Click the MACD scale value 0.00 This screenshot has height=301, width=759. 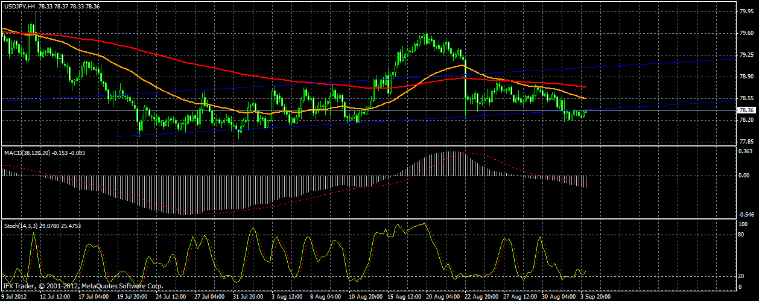744,176
